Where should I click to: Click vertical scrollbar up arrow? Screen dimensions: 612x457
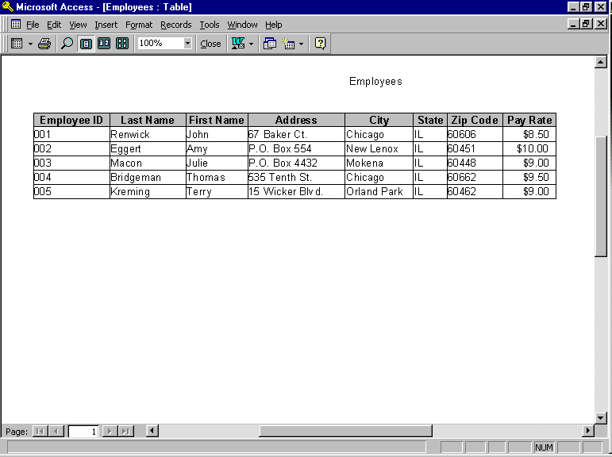[x=601, y=62]
